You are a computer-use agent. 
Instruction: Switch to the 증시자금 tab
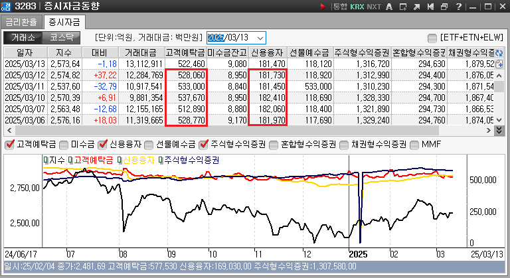(64, 22)
